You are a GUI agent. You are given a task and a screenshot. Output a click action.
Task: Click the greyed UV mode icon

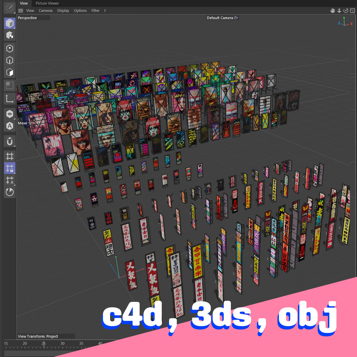(x=10, y=86)
